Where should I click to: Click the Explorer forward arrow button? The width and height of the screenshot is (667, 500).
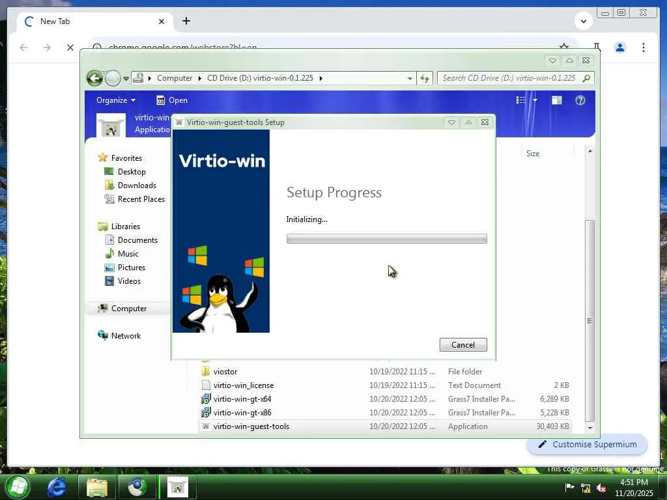click(113, 78)
